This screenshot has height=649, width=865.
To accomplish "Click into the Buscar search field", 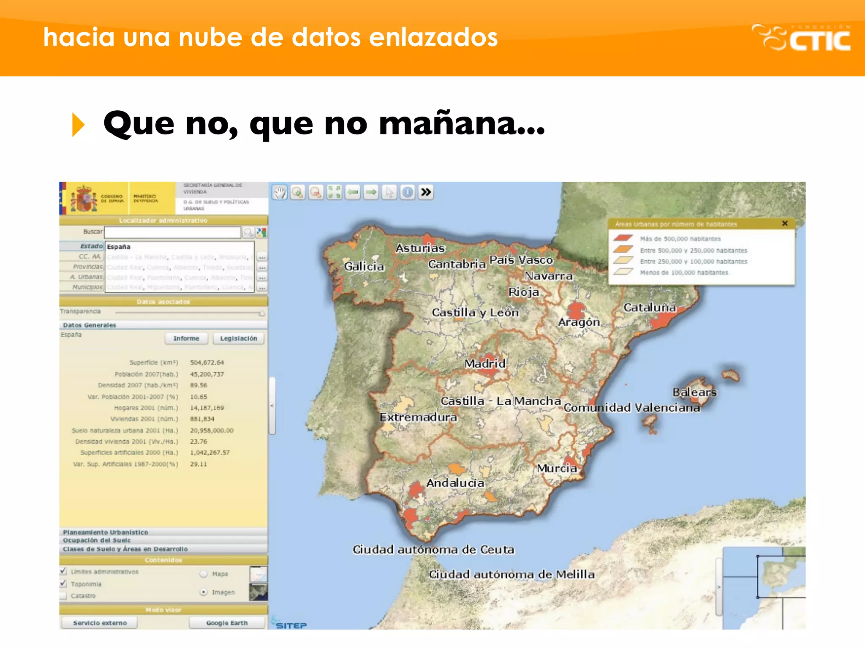I will (x=173, y=232).
